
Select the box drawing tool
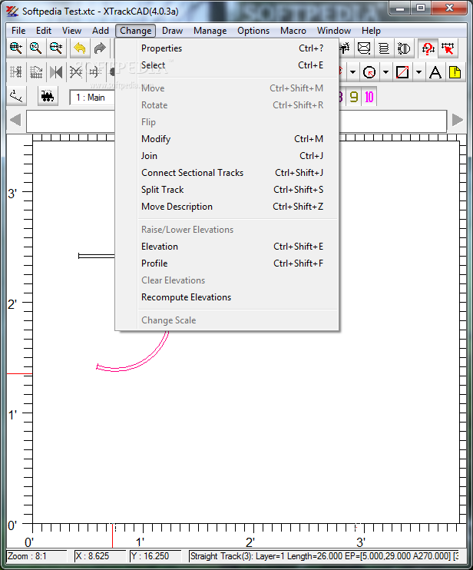tap(402, 72)
